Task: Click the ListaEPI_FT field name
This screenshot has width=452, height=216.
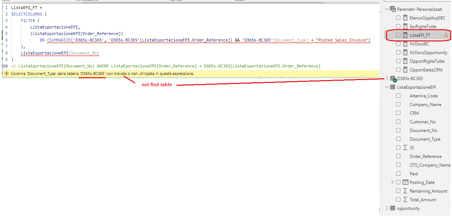Action: pos(420,35)
